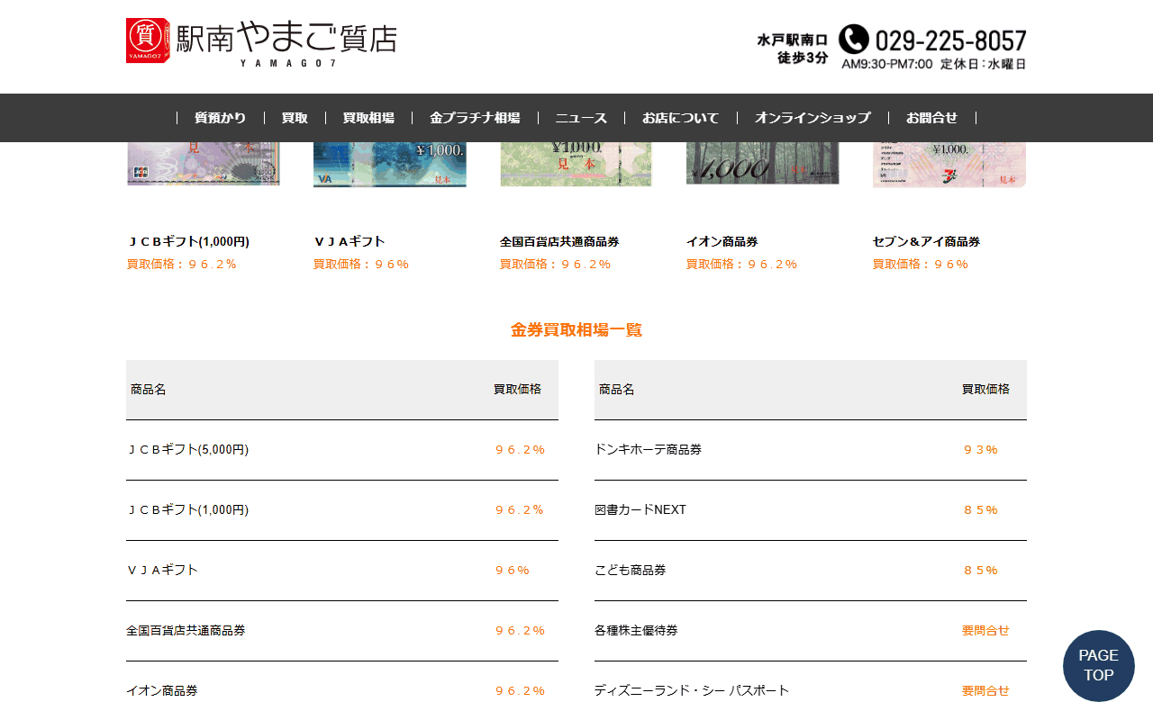The height and width of the screenshot is (720, 1153).
Task: Click the JCB gift card image
Action: (204, 164)
